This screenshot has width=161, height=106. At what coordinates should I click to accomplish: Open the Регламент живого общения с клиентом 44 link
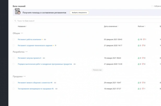coord(35,82)
